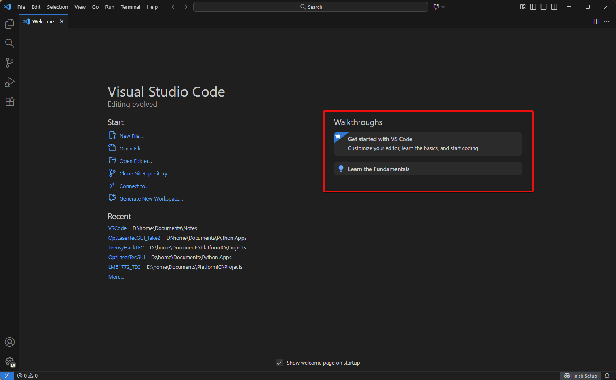Open the Customize Layout icon
Screen dimensions: 616x380
click(523, 7)
